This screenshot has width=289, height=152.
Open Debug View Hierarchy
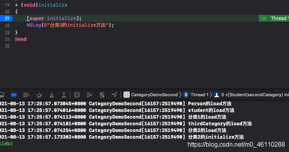pyautogui.click(x=77, y=95)
